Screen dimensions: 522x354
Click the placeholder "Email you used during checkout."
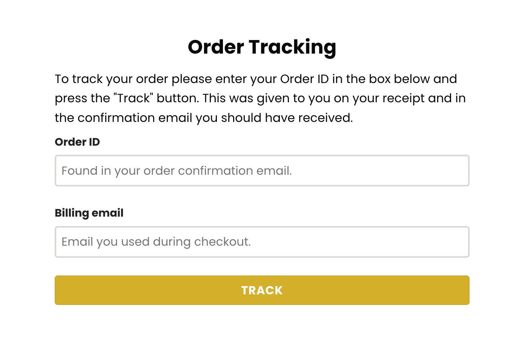click(156, 242)
